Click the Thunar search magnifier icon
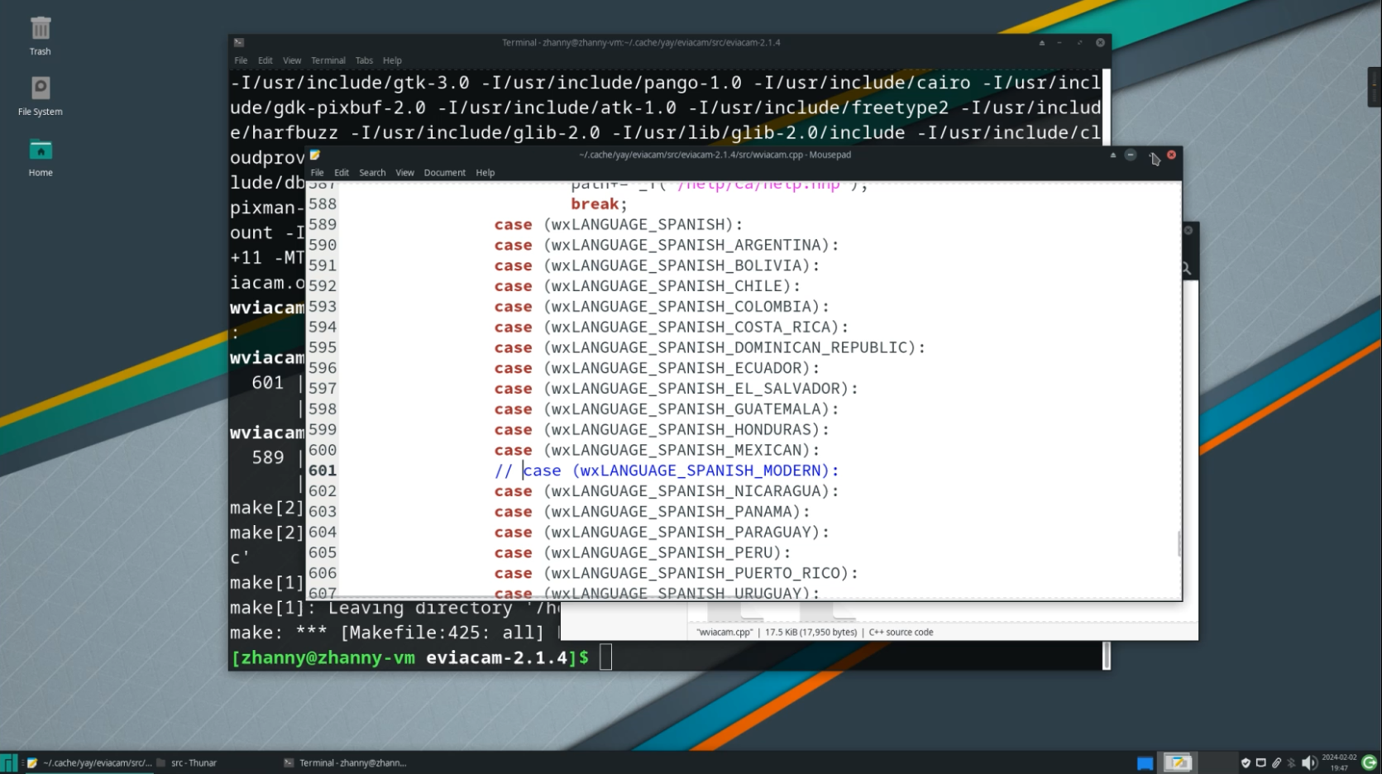The width and height of the screenshot is (1382, 774). (1186, 268)
